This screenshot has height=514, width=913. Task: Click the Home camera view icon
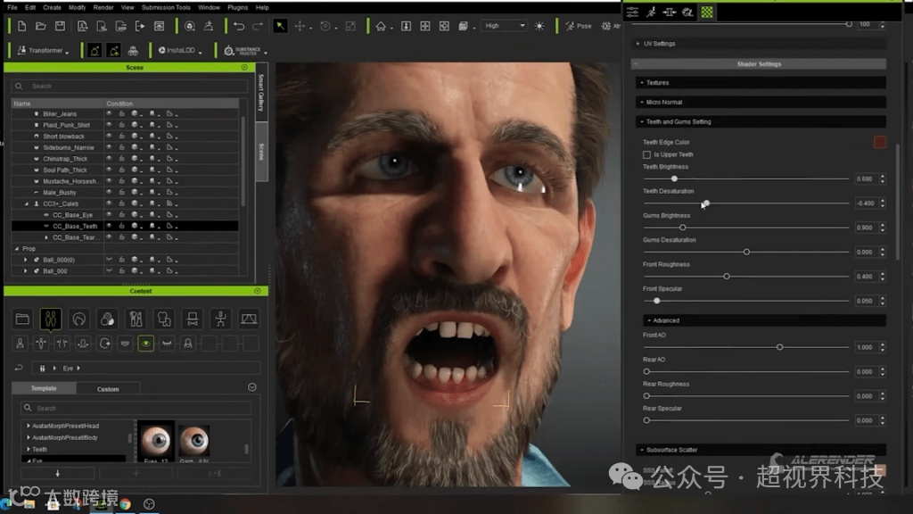381,27
